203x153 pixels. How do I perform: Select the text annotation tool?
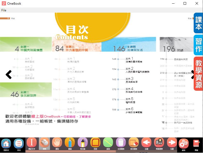tap(32, 143)
